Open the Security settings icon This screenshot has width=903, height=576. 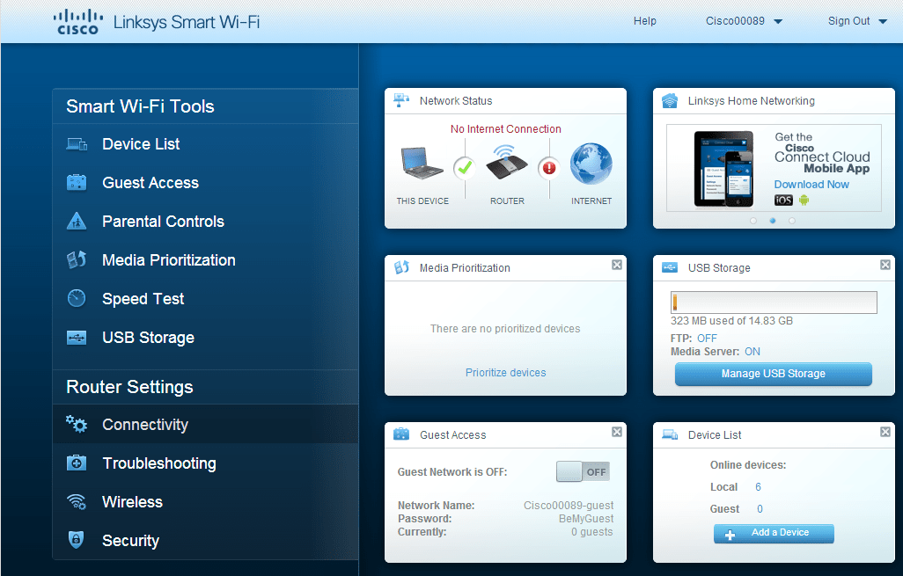77,540
